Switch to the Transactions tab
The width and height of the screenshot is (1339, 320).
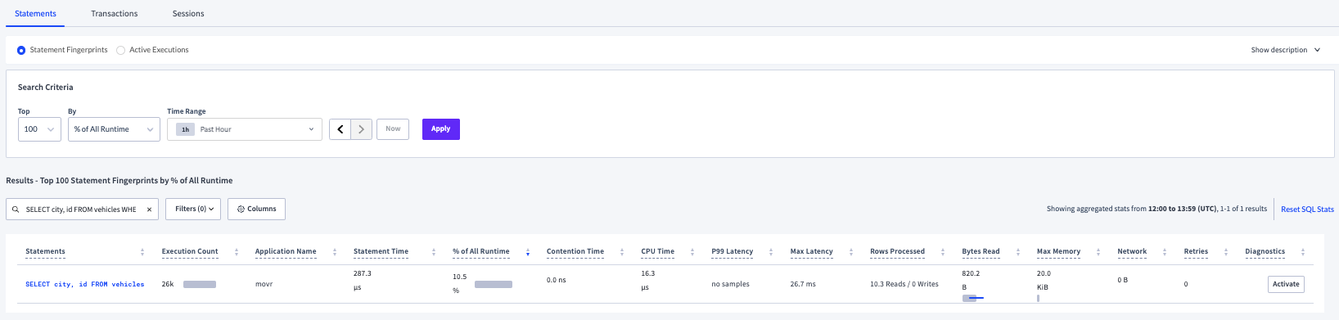click(x=115, y=14)
